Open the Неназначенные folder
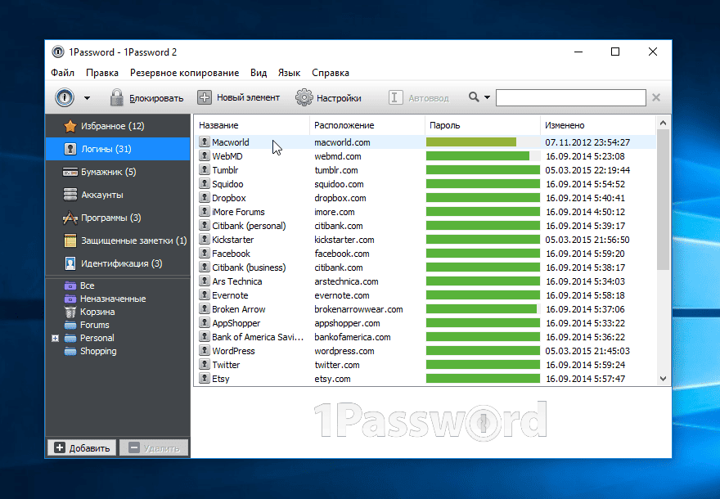 tap(106, 299)
